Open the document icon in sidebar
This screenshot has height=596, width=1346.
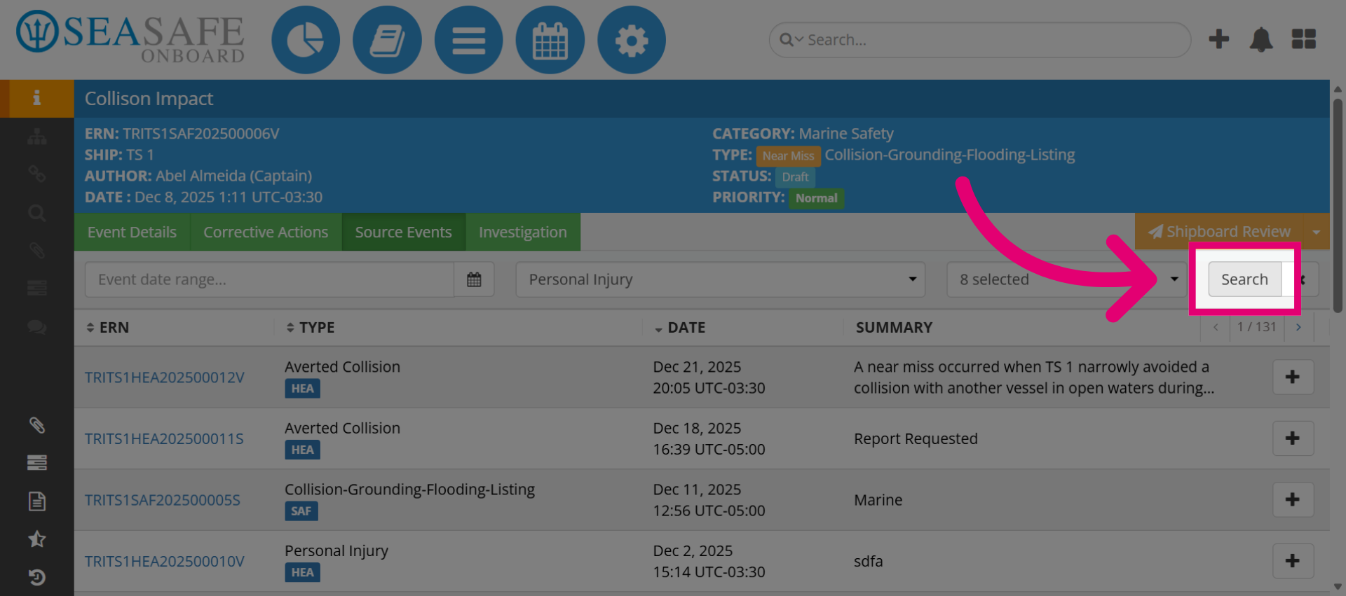36,501
